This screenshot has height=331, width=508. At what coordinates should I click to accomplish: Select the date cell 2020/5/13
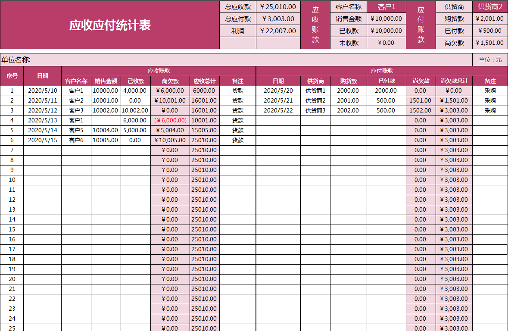42,120
